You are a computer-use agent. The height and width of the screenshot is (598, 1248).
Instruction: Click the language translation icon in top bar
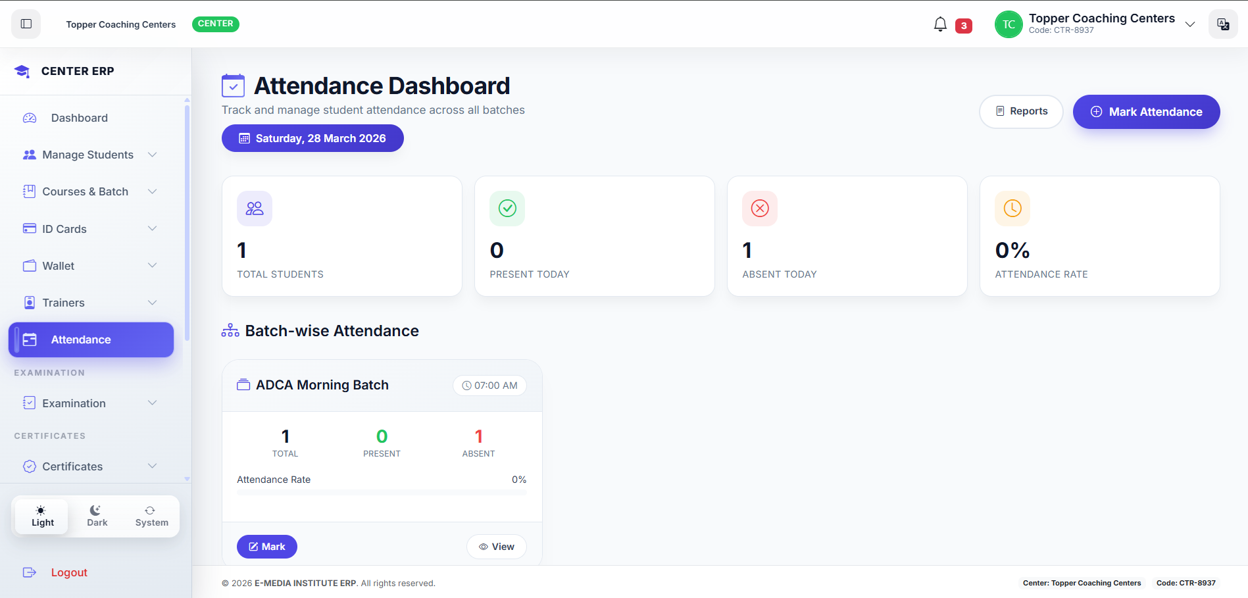tap(1223, 24)
